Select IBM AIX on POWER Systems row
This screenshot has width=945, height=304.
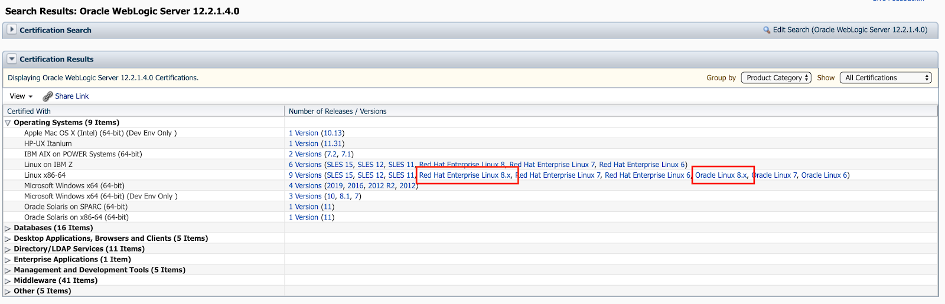tap(83, 154)
